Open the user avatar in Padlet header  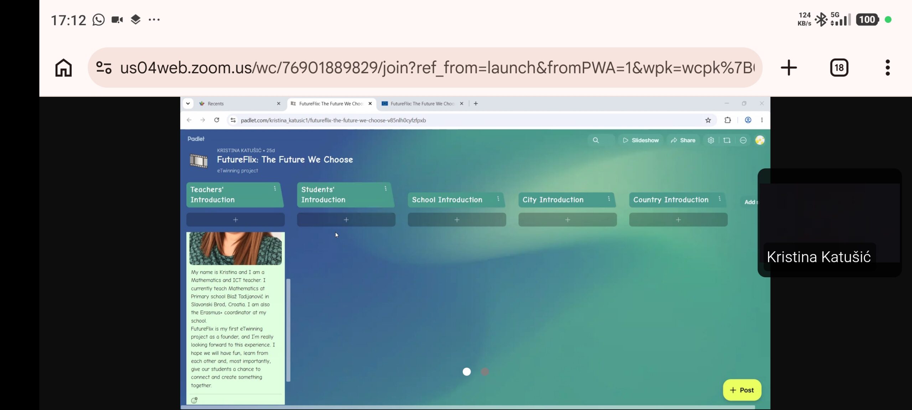(x=760, y=140)
